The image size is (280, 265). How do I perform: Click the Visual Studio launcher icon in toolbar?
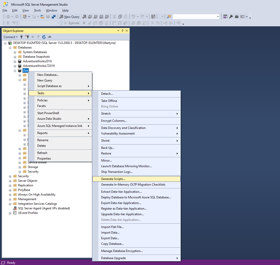225,17
